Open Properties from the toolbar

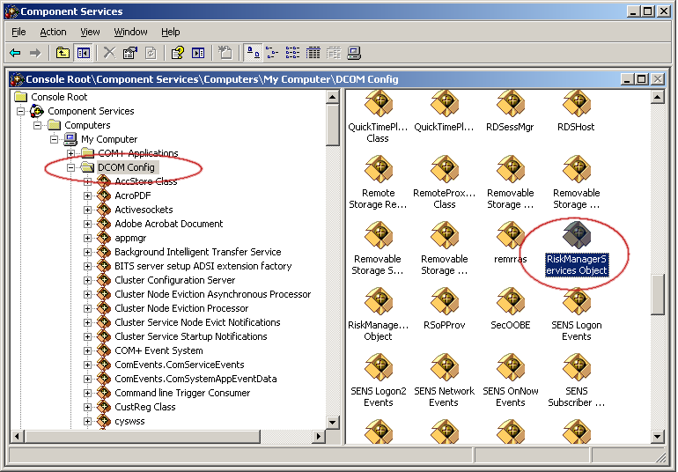(129, 53)
